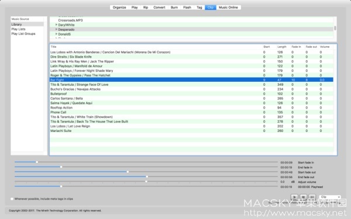Start playback with the play button
Screen dimensions: 351x219
click(x=294, y=197)
